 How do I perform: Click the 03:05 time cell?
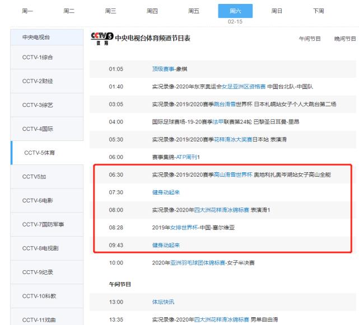pyautogui.click(x=116, y=104)
